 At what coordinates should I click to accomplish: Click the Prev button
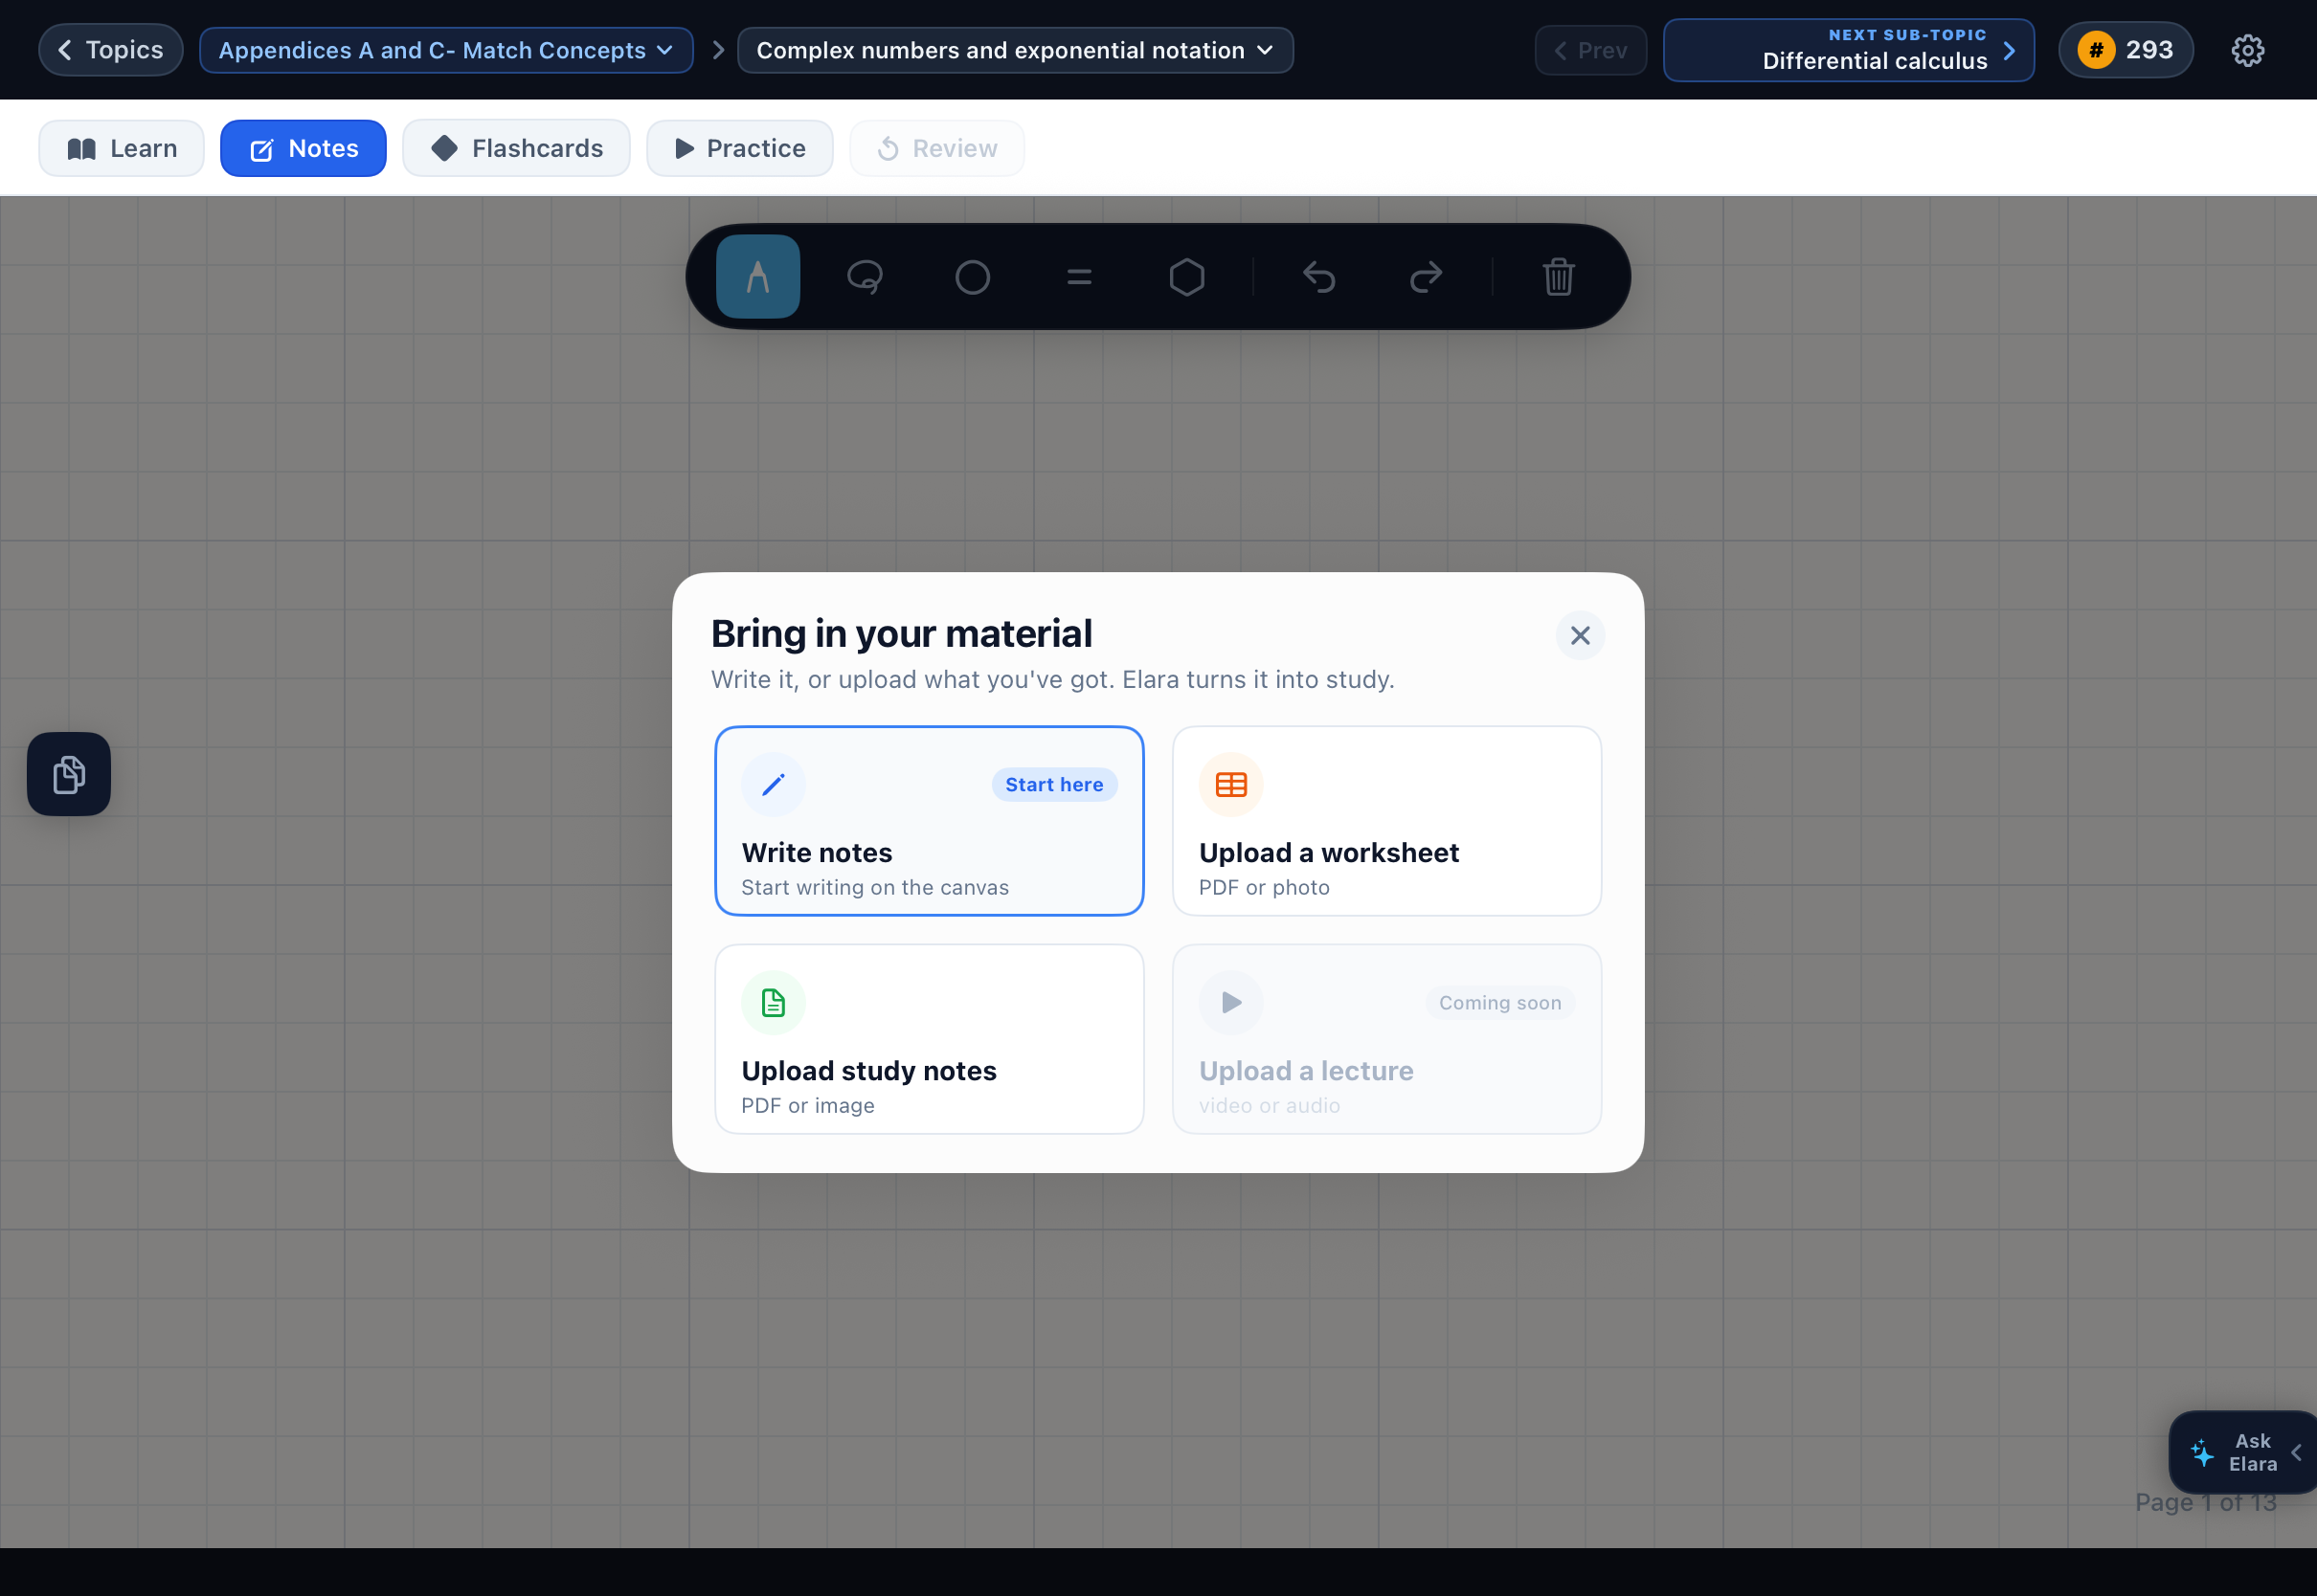point(1590,50)
